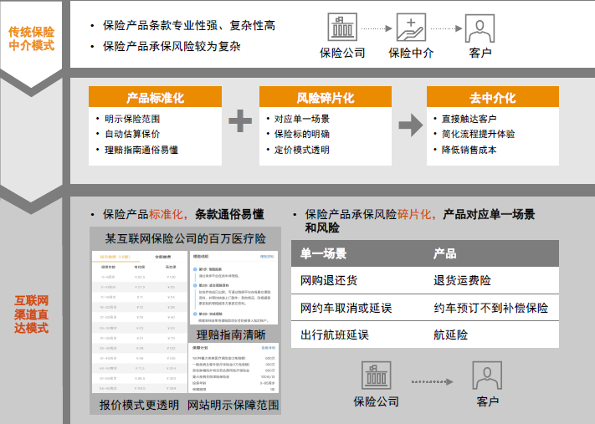Click the caption 报价模式更透明
Screen dimensions: 595x424
click(139, 405)
